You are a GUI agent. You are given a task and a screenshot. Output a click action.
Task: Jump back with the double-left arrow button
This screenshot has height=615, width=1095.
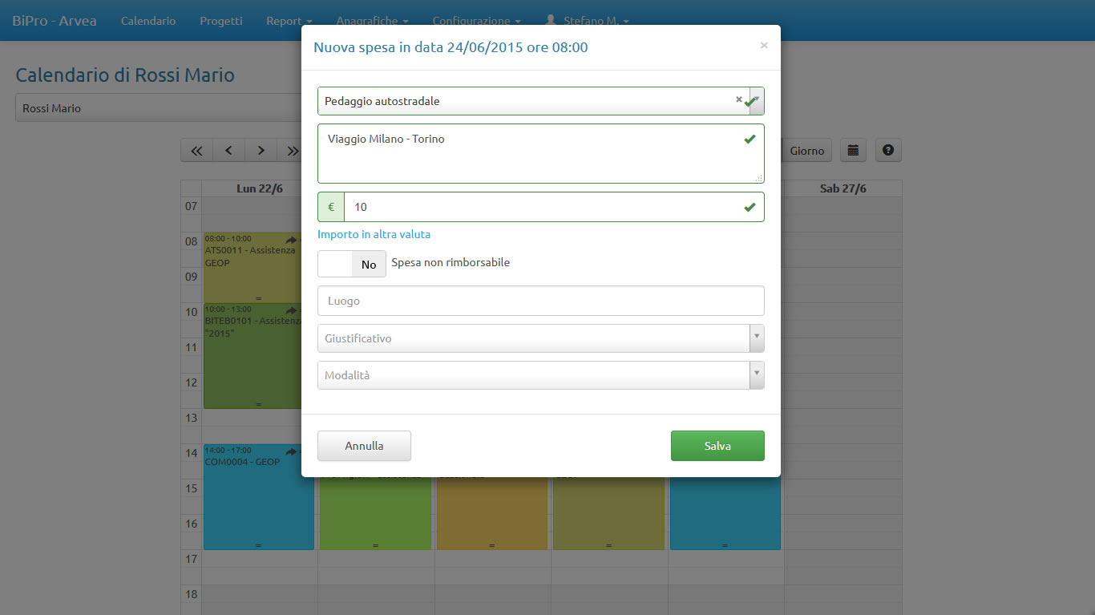click(196, 151)
